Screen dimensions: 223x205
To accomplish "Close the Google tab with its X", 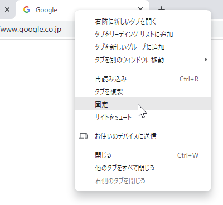I will pyautogui.click(x=140, y=8).
